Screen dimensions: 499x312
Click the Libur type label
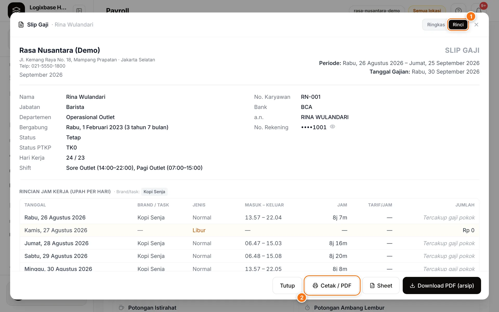[199, 230]
